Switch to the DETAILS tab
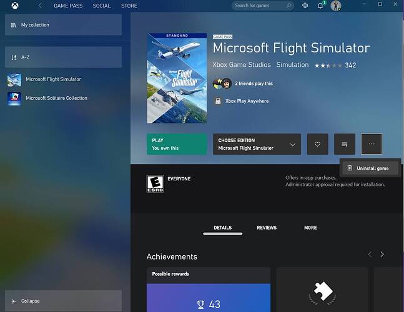 coord(223,228)
